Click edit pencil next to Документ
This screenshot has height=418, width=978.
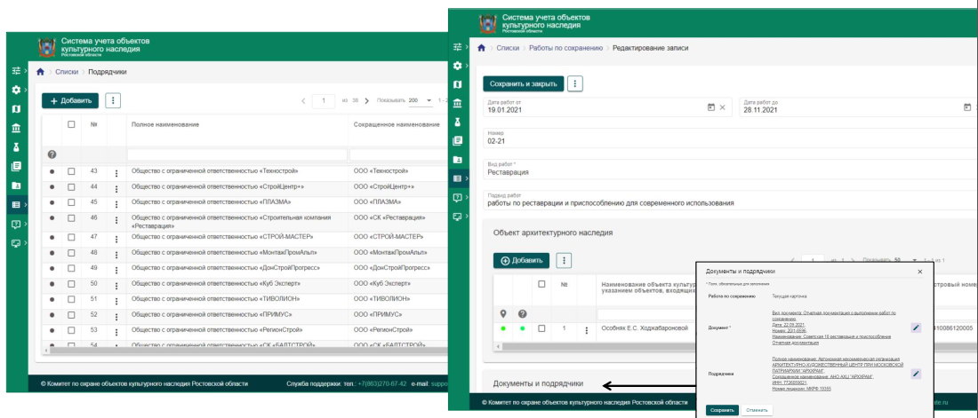[916, 327]
